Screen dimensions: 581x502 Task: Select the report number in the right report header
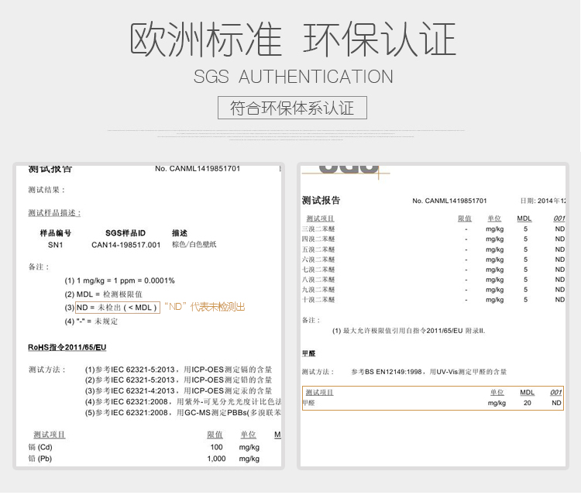point(449,201)
